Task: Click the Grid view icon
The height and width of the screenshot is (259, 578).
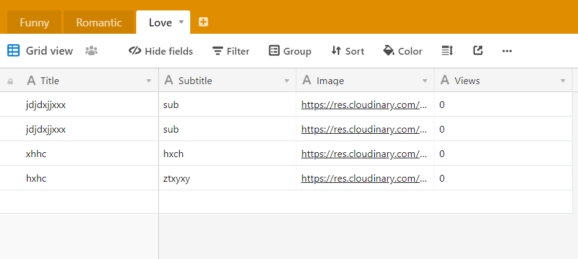Action: 13,51
